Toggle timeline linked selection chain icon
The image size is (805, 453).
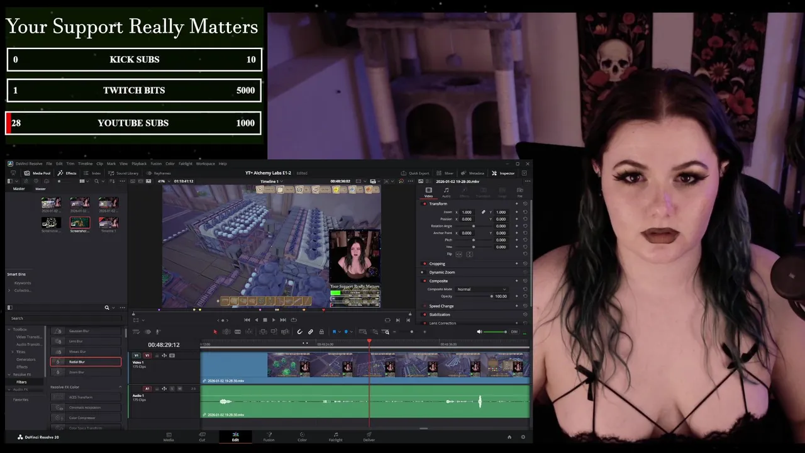click(x=311, y=332)
